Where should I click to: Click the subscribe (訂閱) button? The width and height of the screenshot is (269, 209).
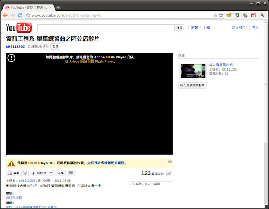[x=56, y=46]
